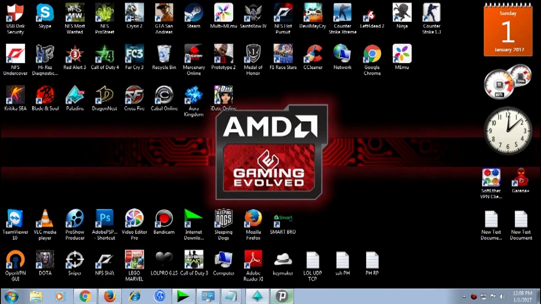Screen dimensions: 541x304
Task: Click the Far Cry 3 desktop icon
Action: (x=134, y=57)
